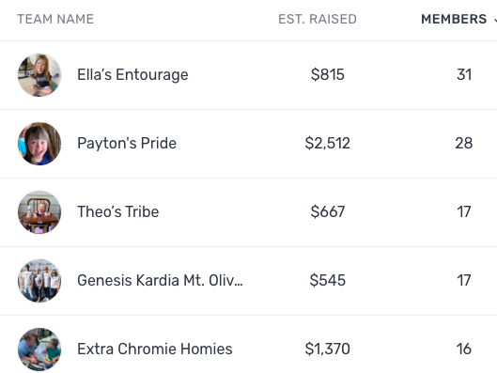The height and width of the screenshot is (373, 497).
Task: Open Theo's Tribe team avatar
Action: 39,212
